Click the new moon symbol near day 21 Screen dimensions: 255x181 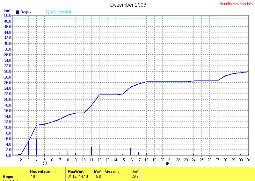pos(167,163)
